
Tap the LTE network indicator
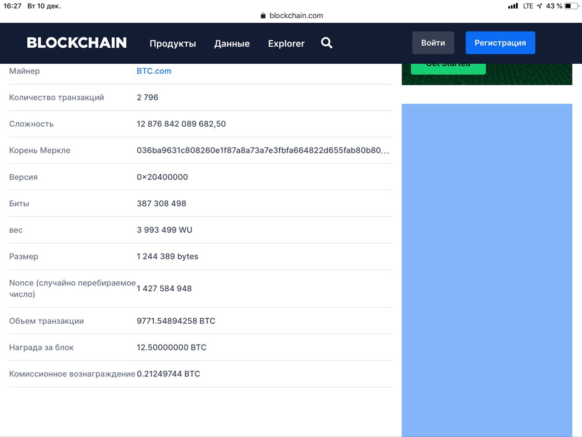528,6
